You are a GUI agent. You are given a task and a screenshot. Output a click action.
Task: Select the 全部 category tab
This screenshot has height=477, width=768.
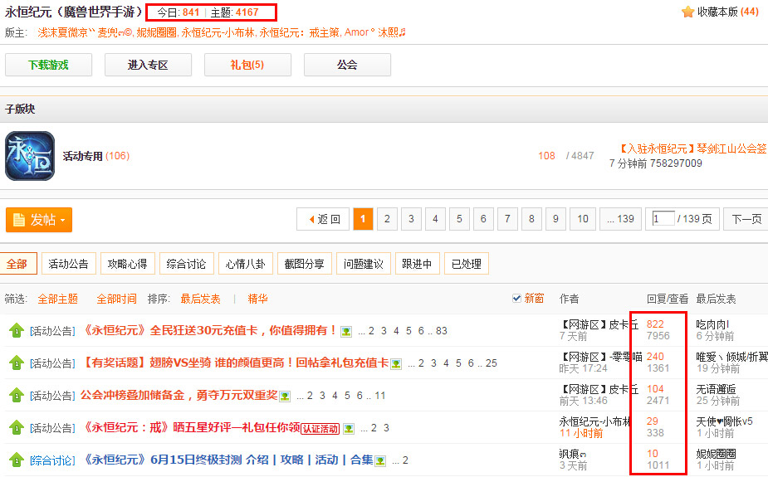(x=17, y=264)
